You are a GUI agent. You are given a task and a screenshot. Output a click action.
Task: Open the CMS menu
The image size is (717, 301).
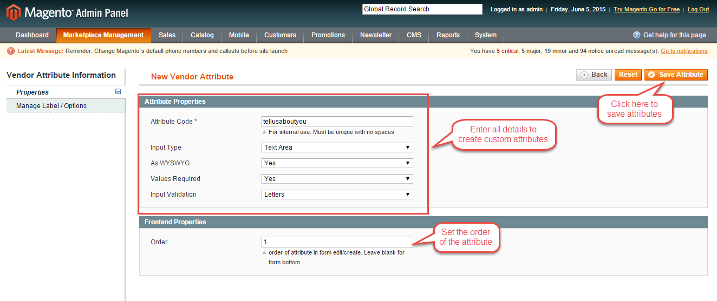tap(414, 35)
